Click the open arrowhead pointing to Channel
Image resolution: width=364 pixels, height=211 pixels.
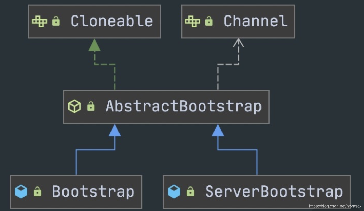click(x=238, y=43)
